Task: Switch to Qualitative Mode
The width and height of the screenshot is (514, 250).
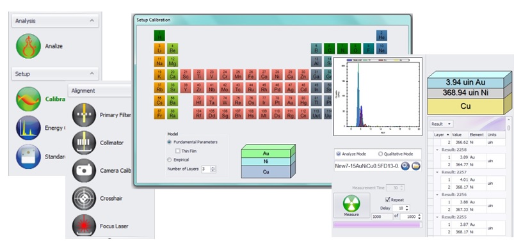Action: 381,154
